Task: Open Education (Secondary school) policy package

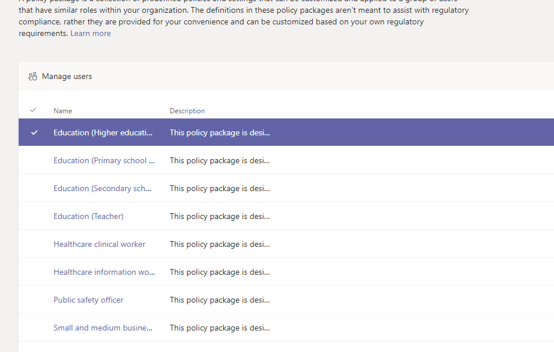Action: pyautogui.click(x=102, y=188)
